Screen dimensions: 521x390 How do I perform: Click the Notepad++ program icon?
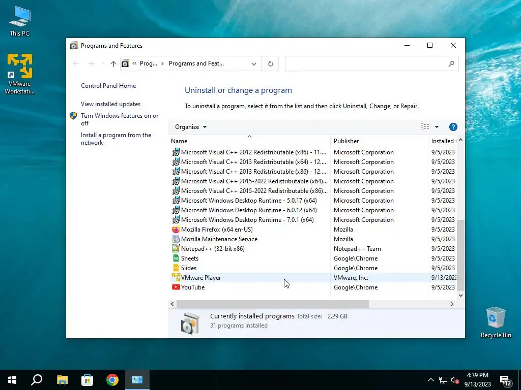tap(176, 248)
